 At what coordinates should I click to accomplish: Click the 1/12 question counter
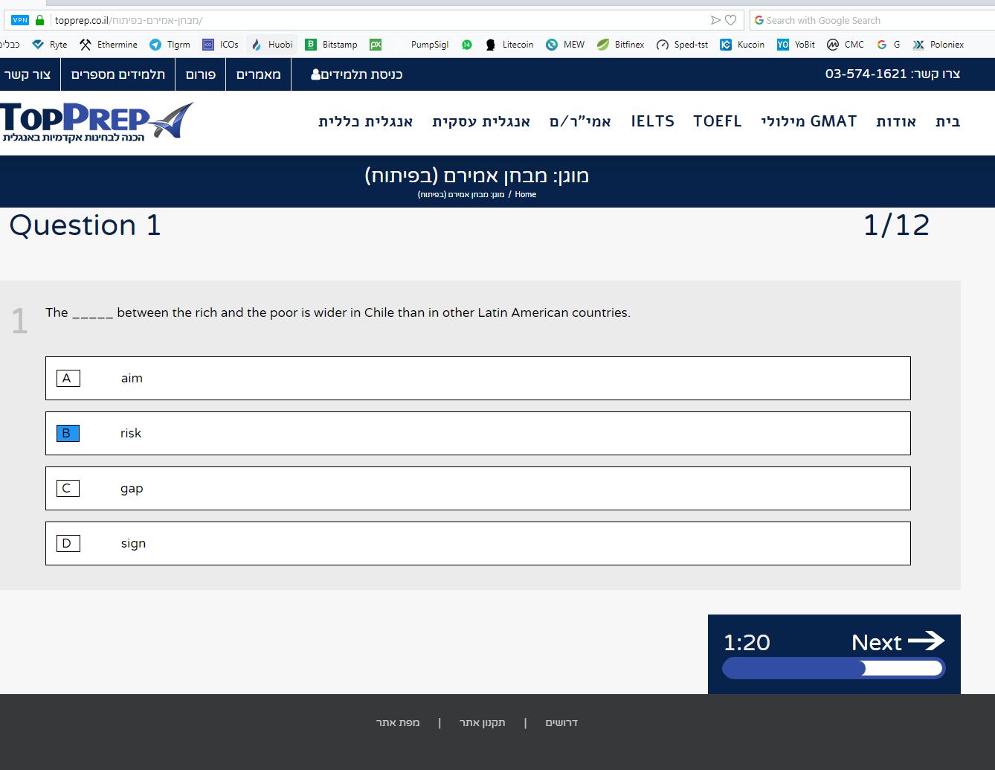point(896,225)
